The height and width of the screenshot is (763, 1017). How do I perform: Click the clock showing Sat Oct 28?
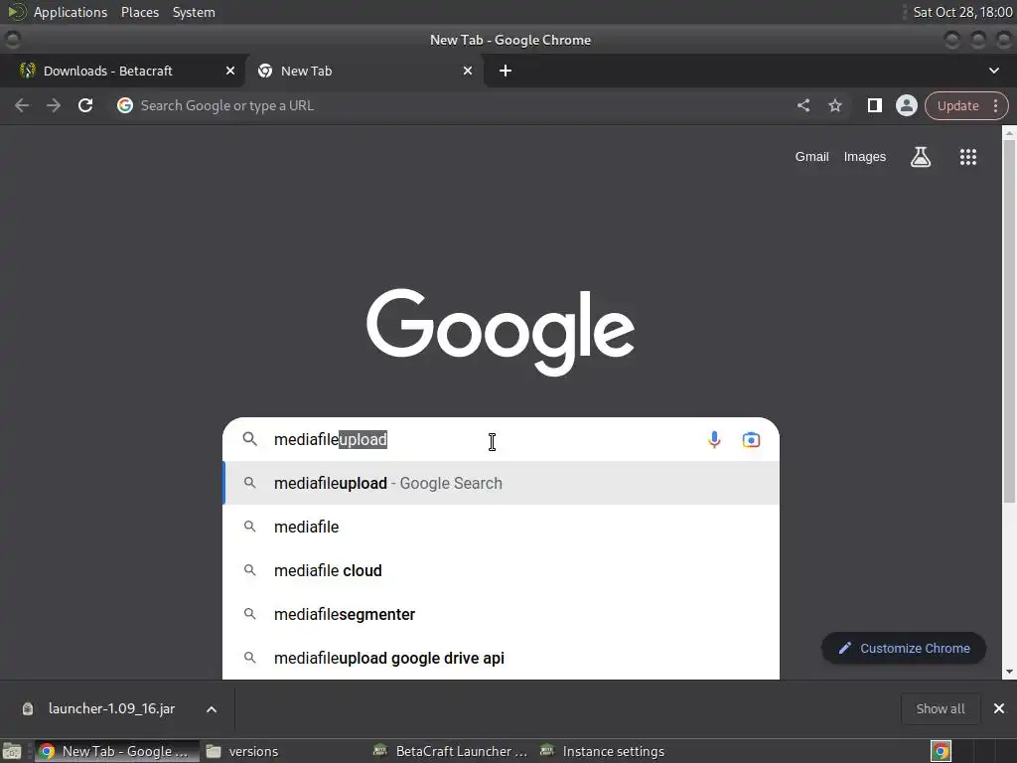(961, 12)
